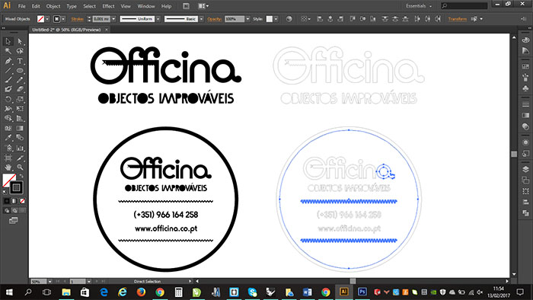Click the stroke weight value field

click(101, 19)
